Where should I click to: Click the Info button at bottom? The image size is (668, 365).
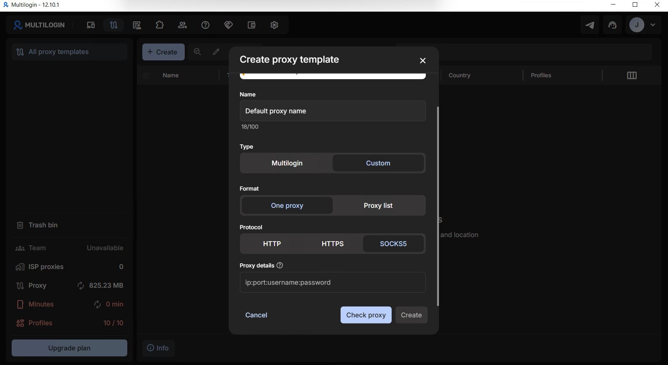pyautogui.click(x=158, y=348)
